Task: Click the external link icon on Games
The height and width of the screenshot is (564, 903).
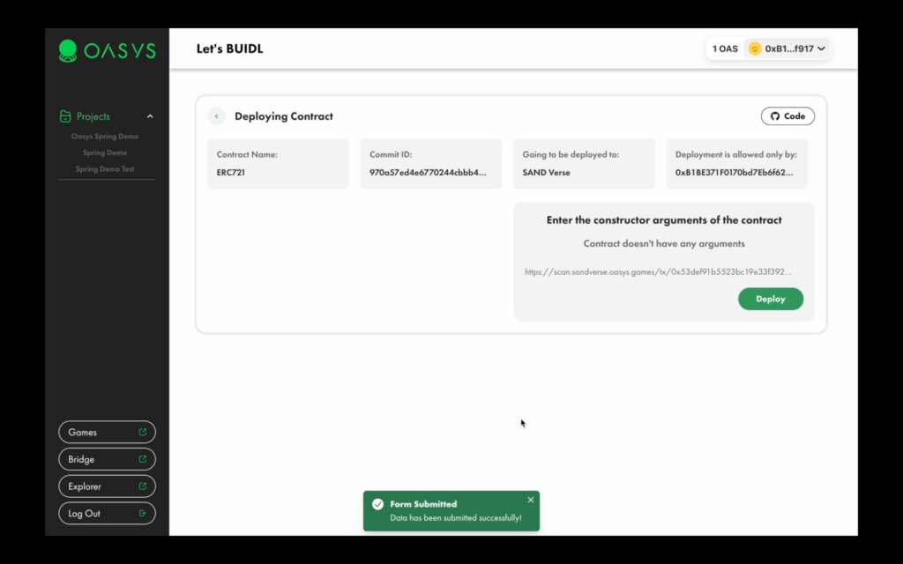Action: [x=142, y=432]
